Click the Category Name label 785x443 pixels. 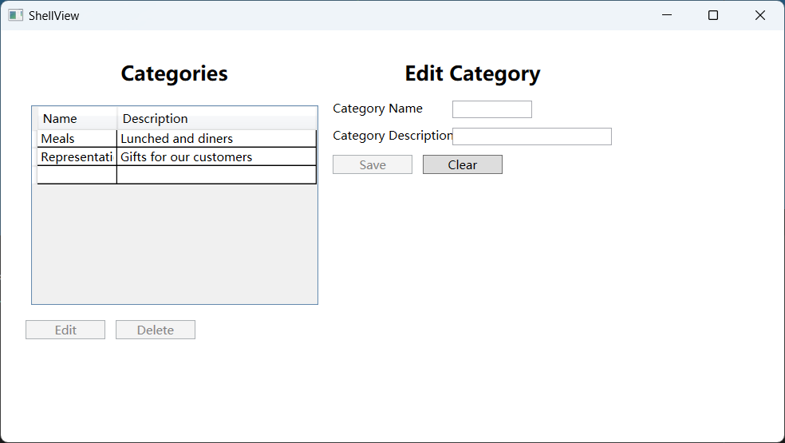[377, 109]
